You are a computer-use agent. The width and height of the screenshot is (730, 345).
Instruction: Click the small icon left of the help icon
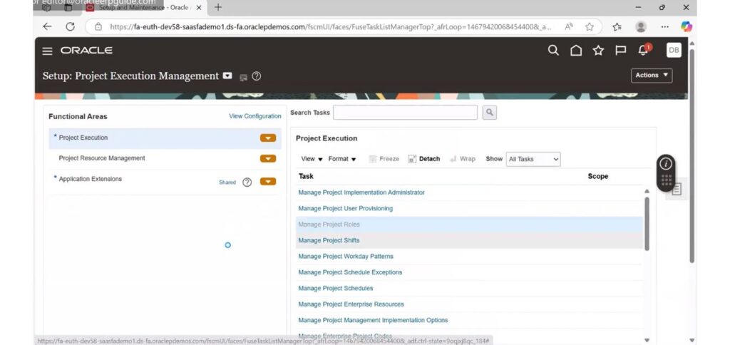coord(243,77)
